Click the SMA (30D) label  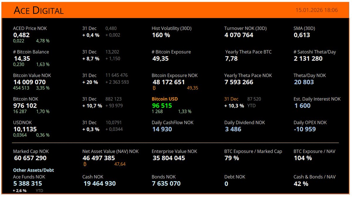pos(304,28)
